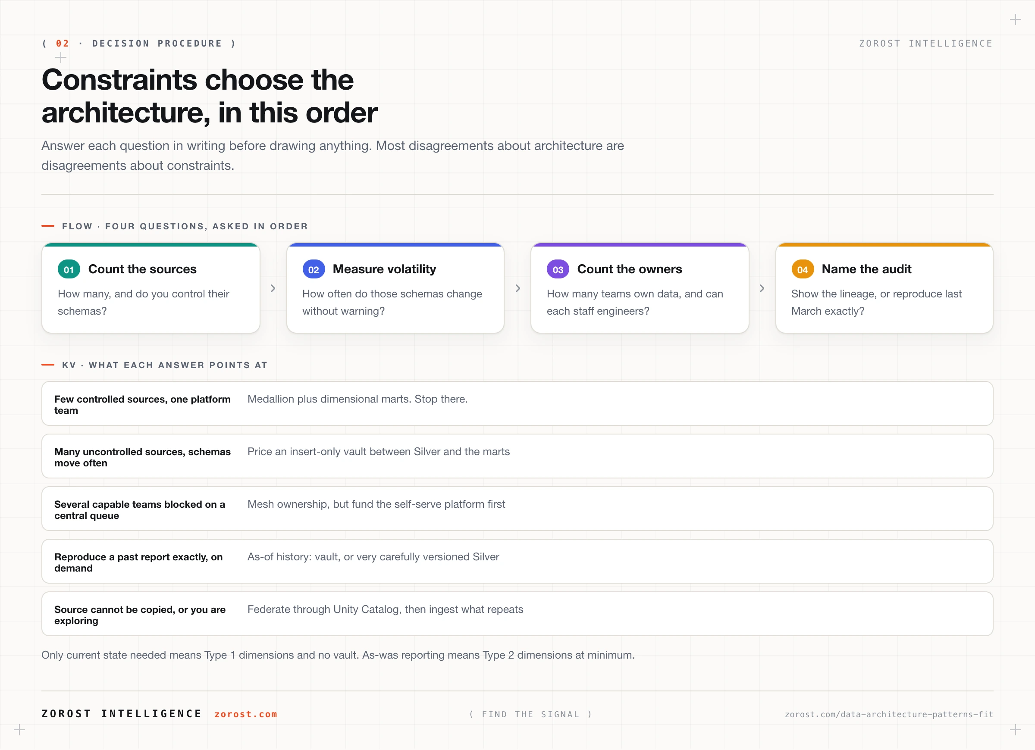Select the Count the owners card title
The height and width of the screenshot is (750, 1035).
(629, 269)
